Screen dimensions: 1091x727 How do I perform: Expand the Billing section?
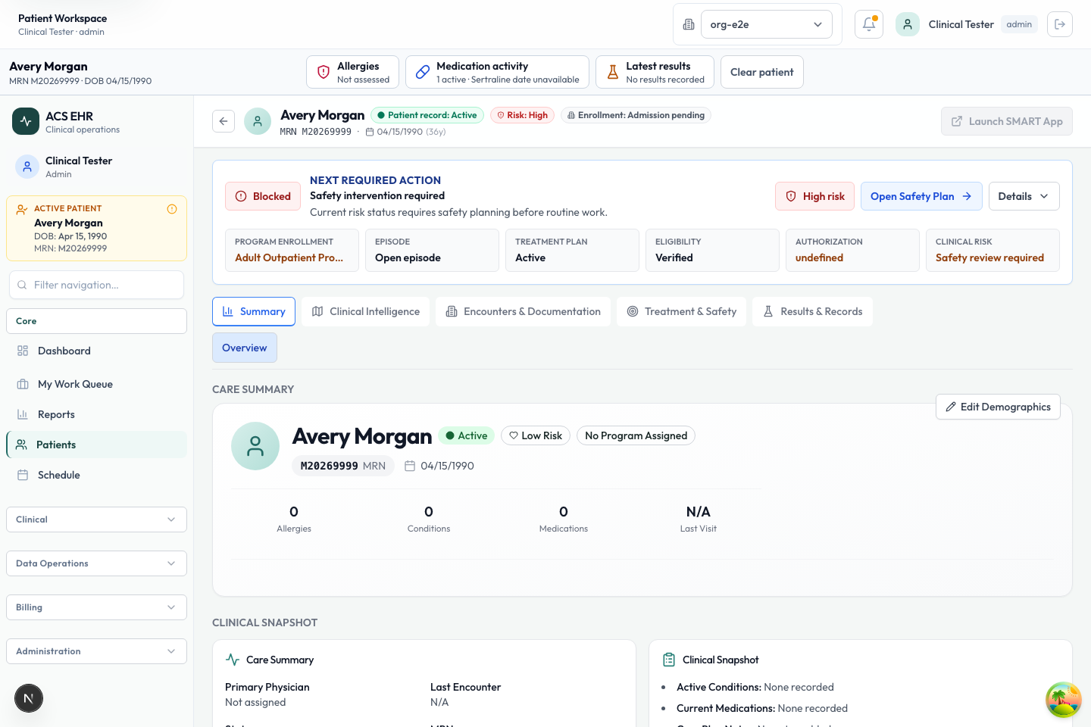(96, 607)
